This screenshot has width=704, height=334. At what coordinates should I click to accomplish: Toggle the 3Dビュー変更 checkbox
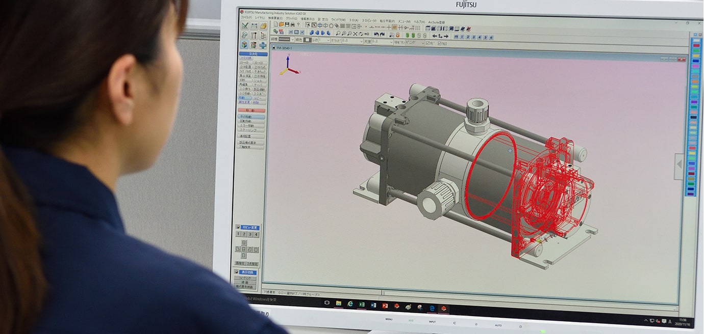click(238, 227)
